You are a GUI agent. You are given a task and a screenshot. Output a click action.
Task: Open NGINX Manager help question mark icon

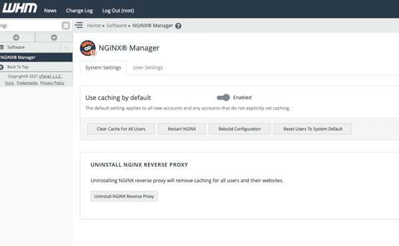[178, 26]
